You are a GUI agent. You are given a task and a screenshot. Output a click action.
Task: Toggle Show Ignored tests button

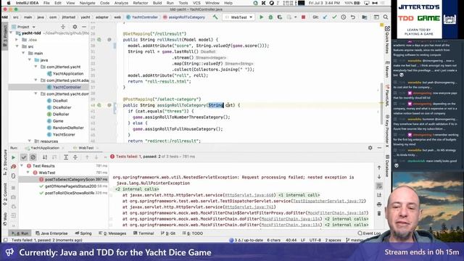[x=33, y=157]
